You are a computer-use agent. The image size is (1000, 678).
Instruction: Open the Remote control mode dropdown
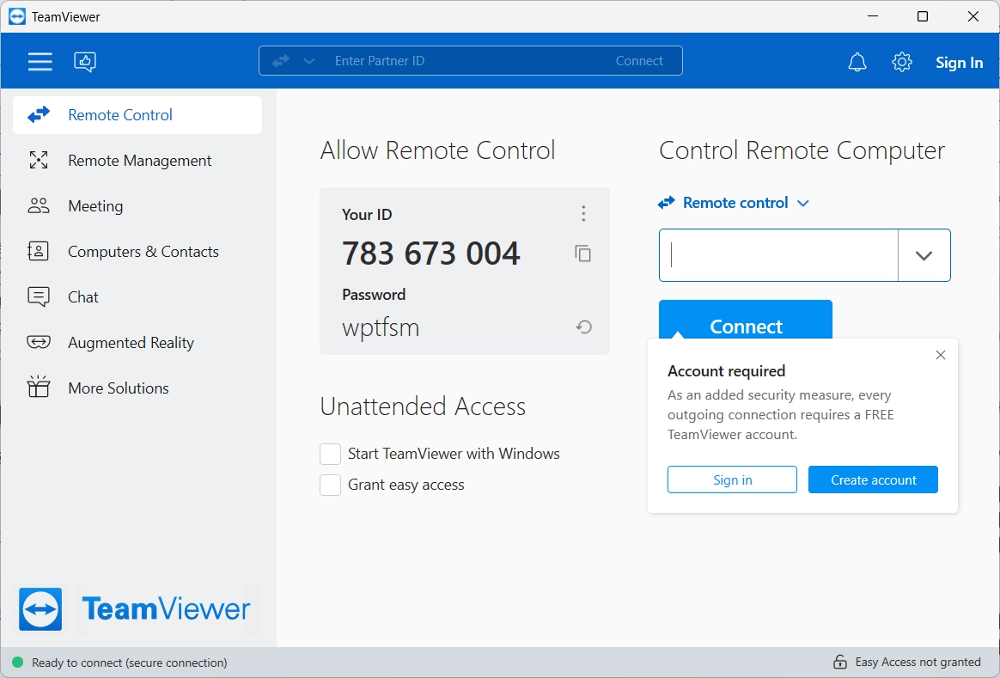tap(734, 203)
